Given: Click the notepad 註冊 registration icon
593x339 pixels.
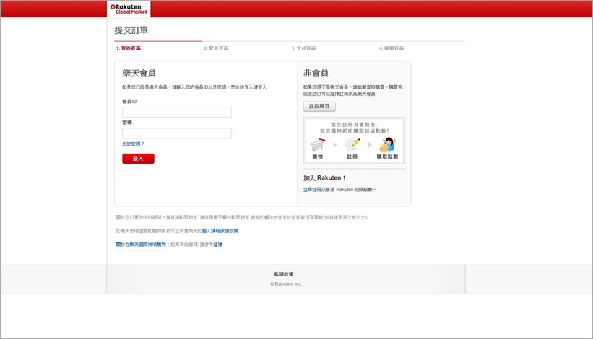Looking at the screenshot, I should (352, 144).
